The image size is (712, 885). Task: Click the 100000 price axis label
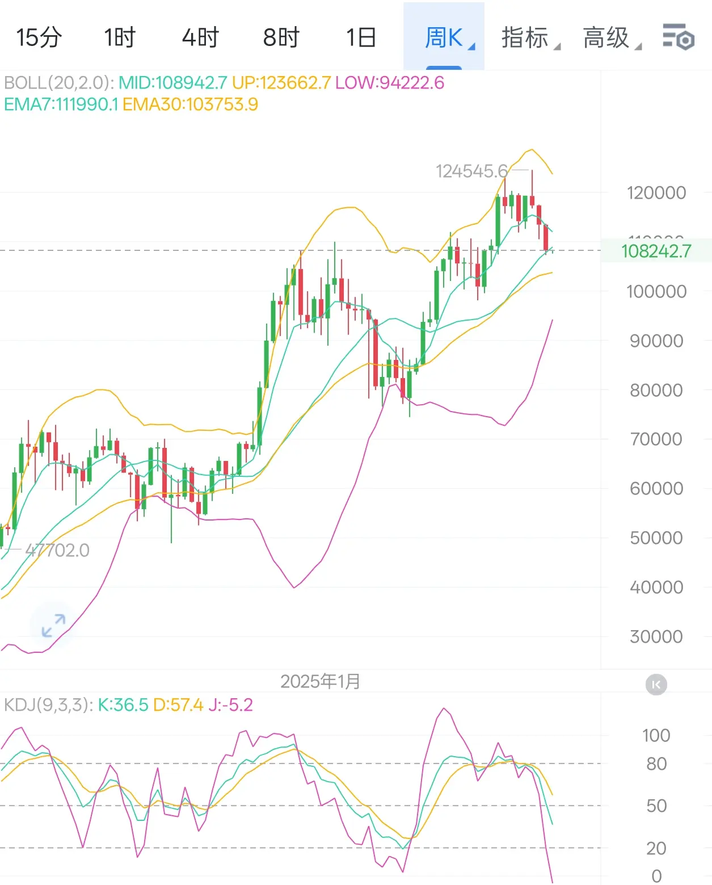[x=656, y=292]
